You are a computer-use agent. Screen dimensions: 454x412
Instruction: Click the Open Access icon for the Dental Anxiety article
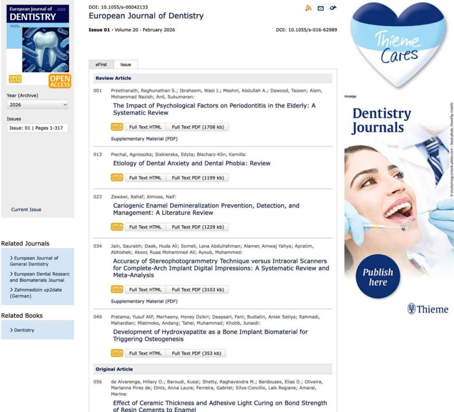click(117, 178)
